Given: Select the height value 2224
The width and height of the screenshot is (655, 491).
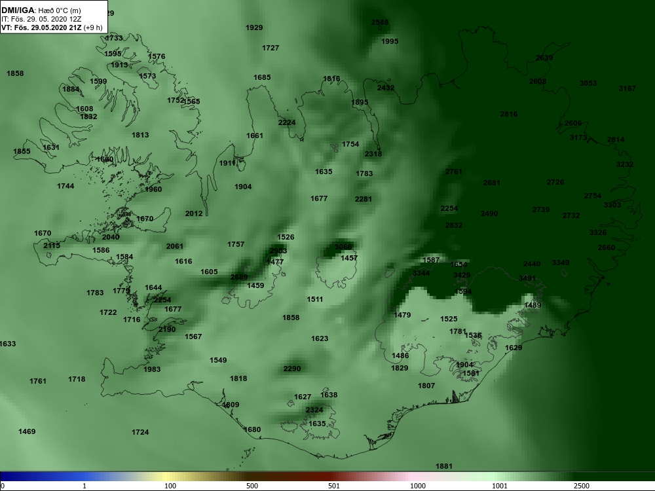Looking at the screenshot, I should (x=287, y=122).
